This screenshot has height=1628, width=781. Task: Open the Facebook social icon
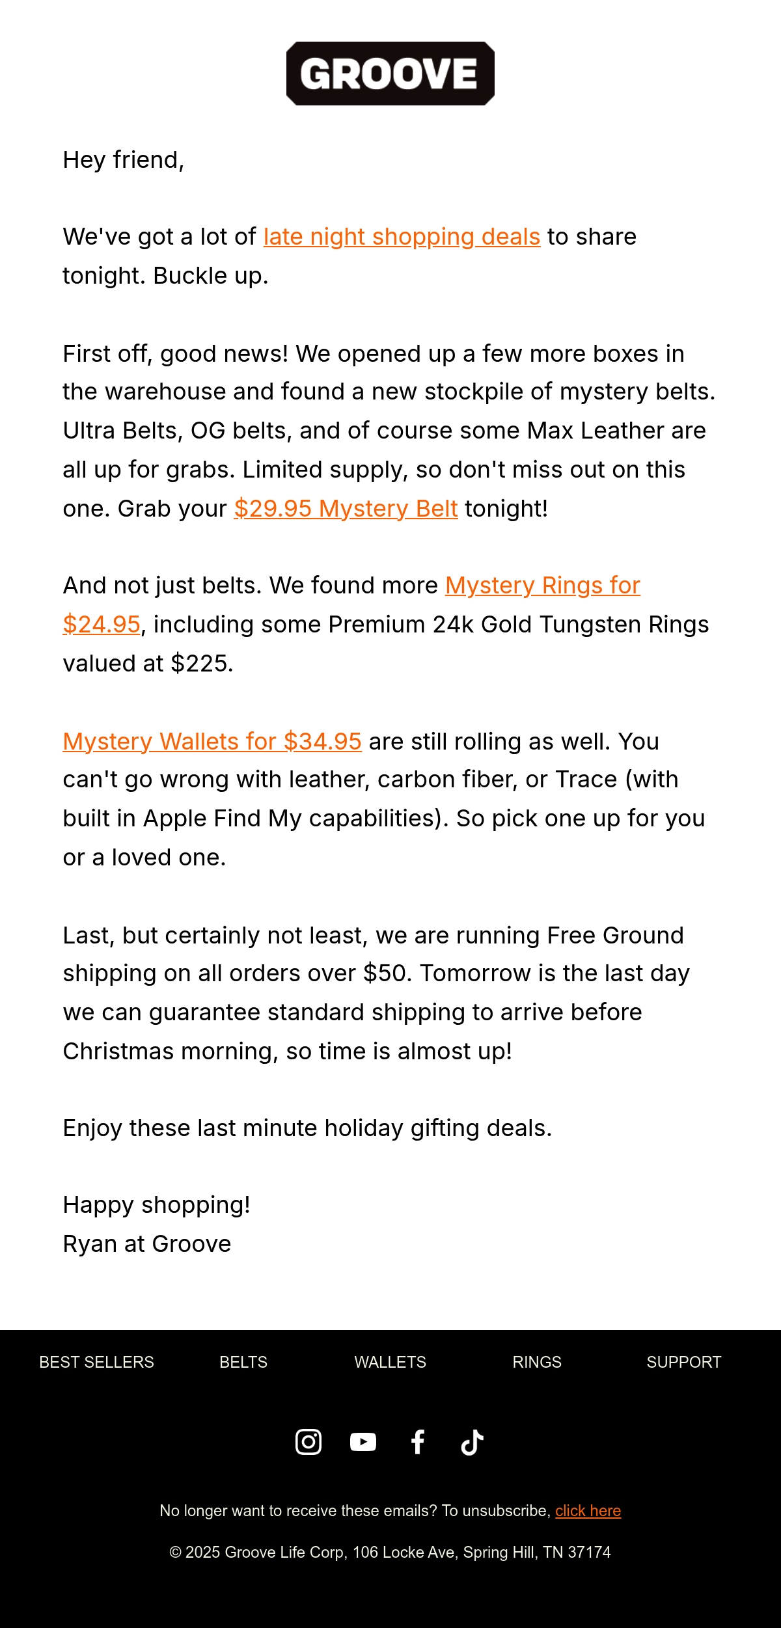pos(418,1442)
